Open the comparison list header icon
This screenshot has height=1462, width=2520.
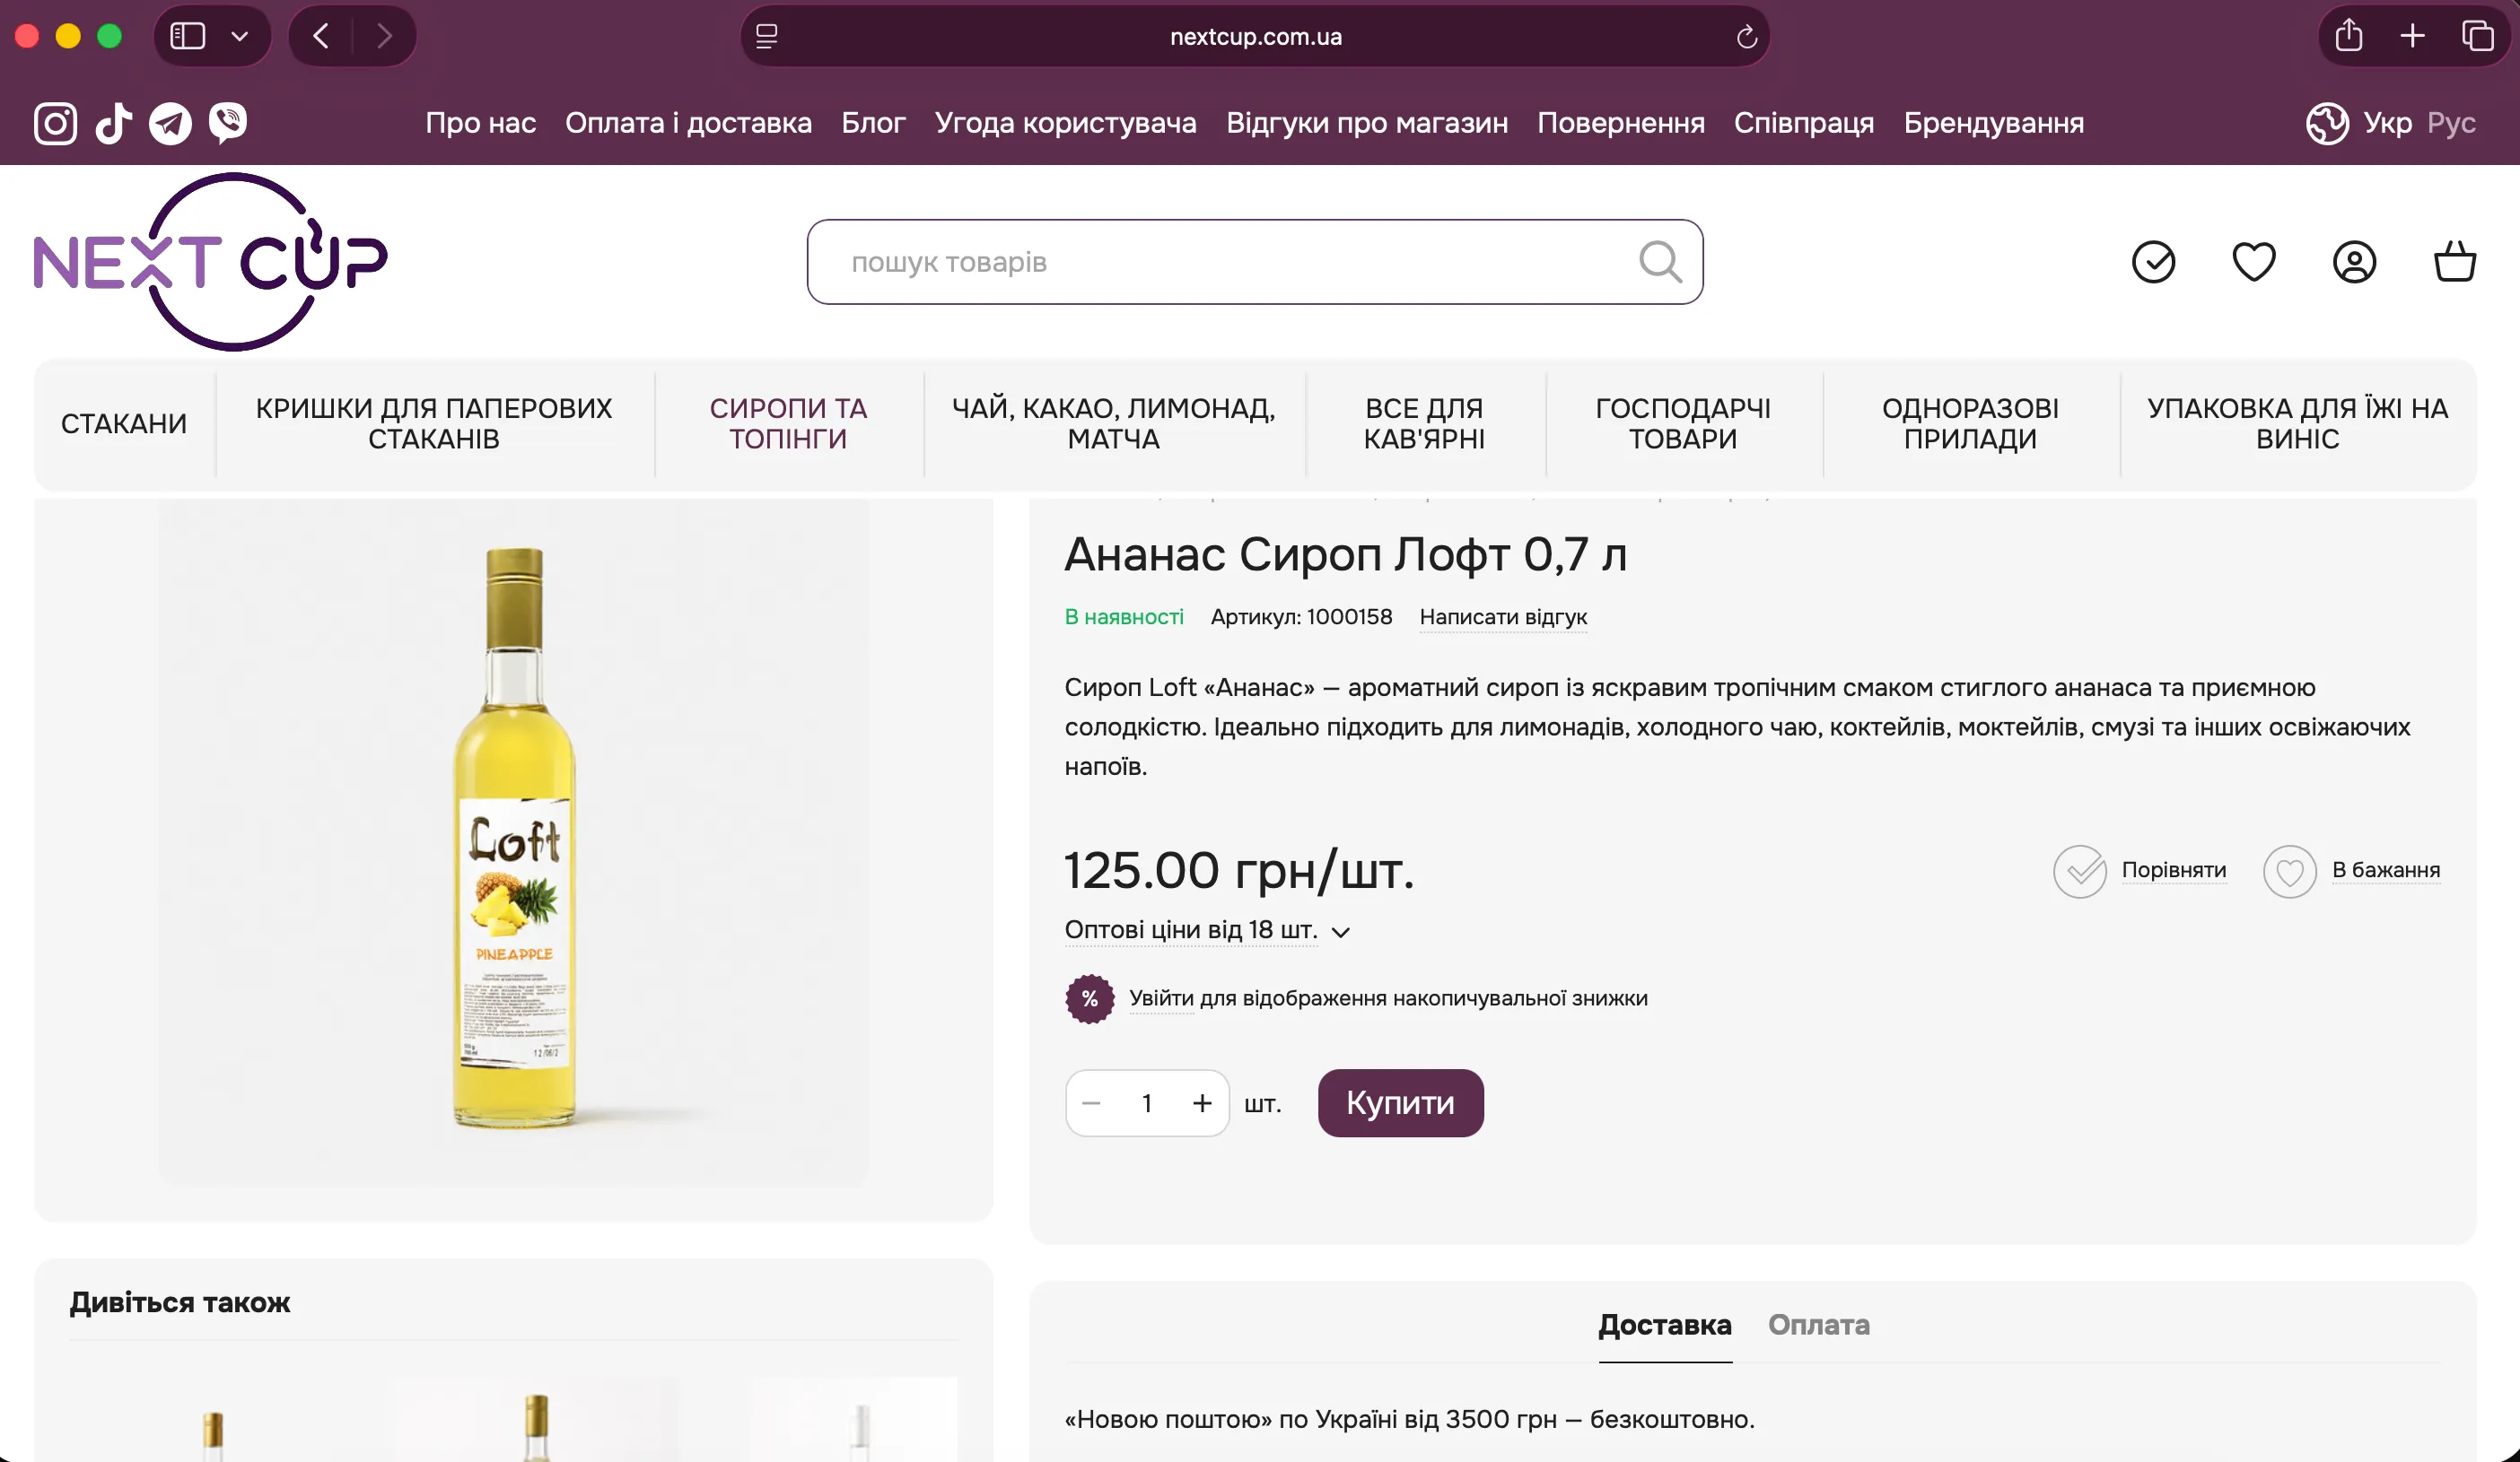2153,262
